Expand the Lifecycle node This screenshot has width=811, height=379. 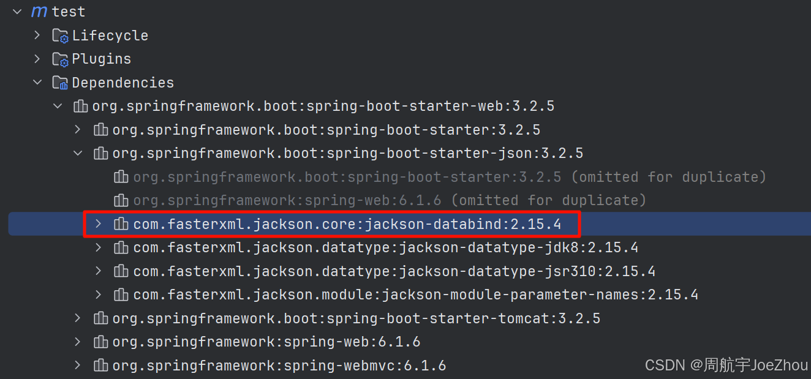(x=36, y=36)
